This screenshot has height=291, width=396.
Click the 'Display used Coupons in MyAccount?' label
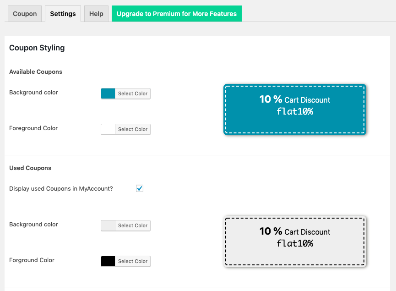61,188
